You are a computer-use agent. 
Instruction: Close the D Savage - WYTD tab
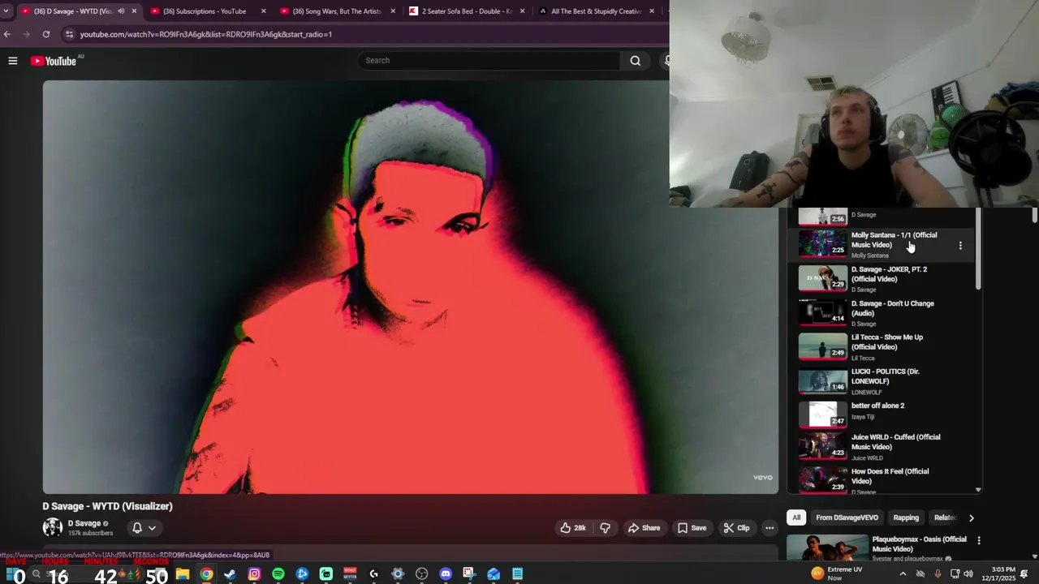(x=134, y=11)
